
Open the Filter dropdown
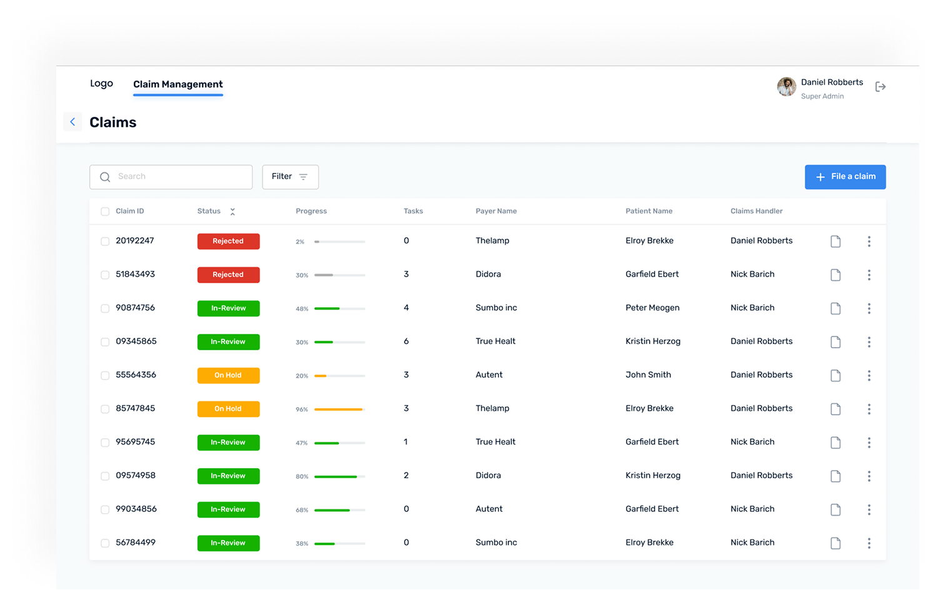click(290, 177)
